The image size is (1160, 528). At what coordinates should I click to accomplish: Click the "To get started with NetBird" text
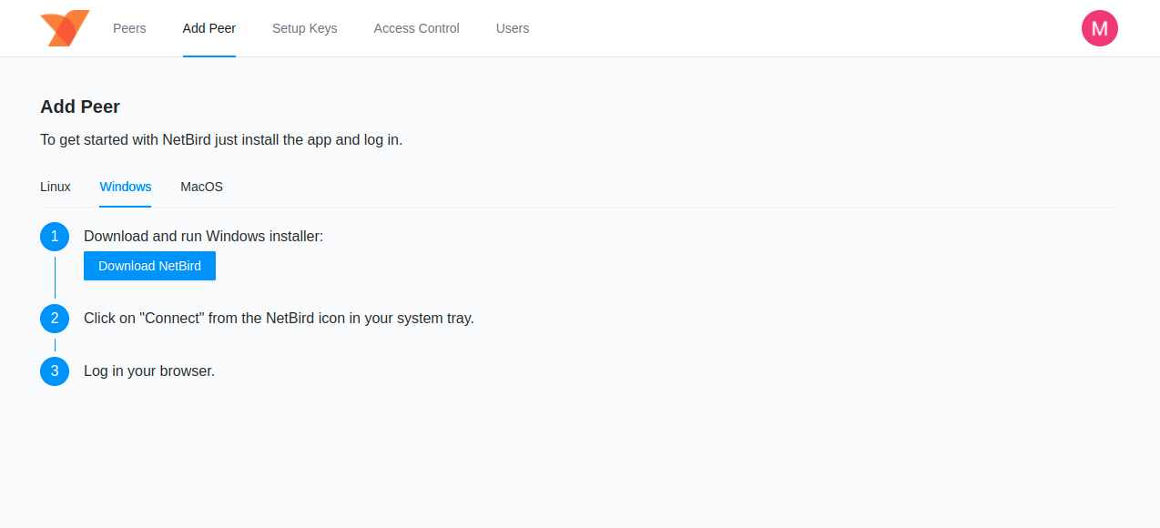tap(221, 140)
